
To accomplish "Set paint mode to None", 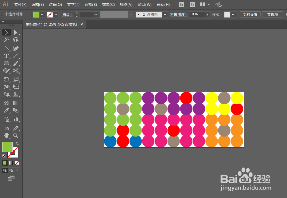I will (x=17, y=163).
